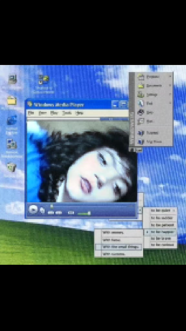
Task: Click the Windows Media Player title bar icon
Action: pos(30,104)
